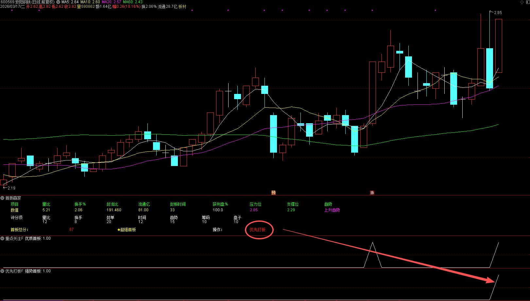Open the main chart indicator dropdown arrow
The height and width of the screenshot is (301, 530).
click(x=58, y=2)
